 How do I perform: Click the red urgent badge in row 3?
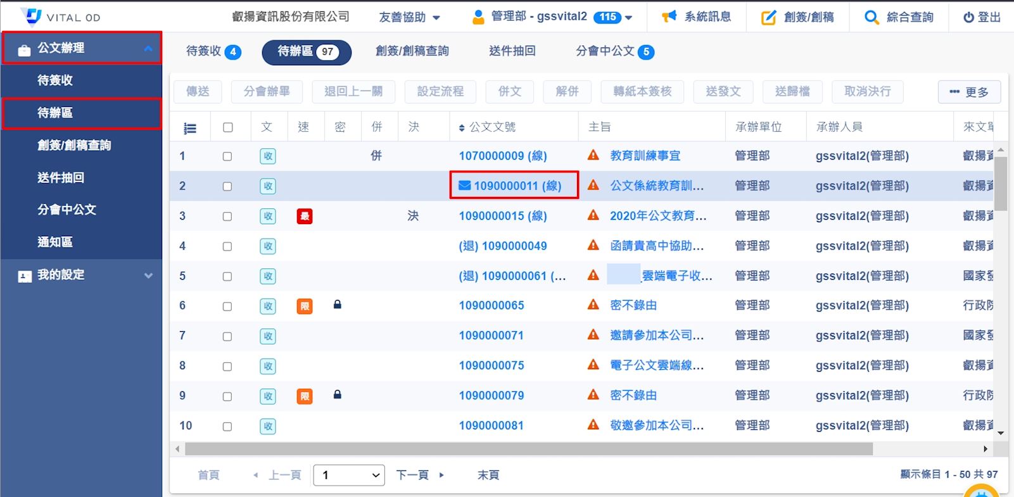pyautogui.click(x=305, y=217)
